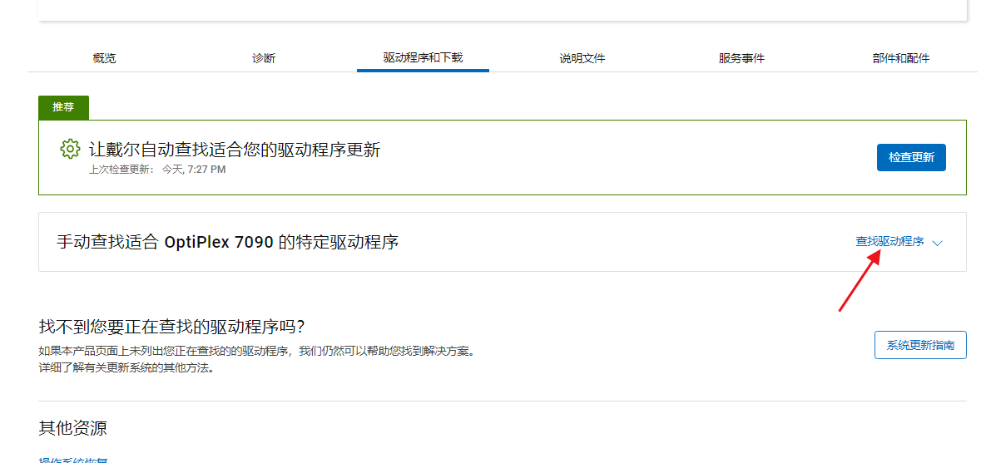The image size is (981, 463).
Task: Open the 说明文件 tab
Action: (x=582, y=59)
